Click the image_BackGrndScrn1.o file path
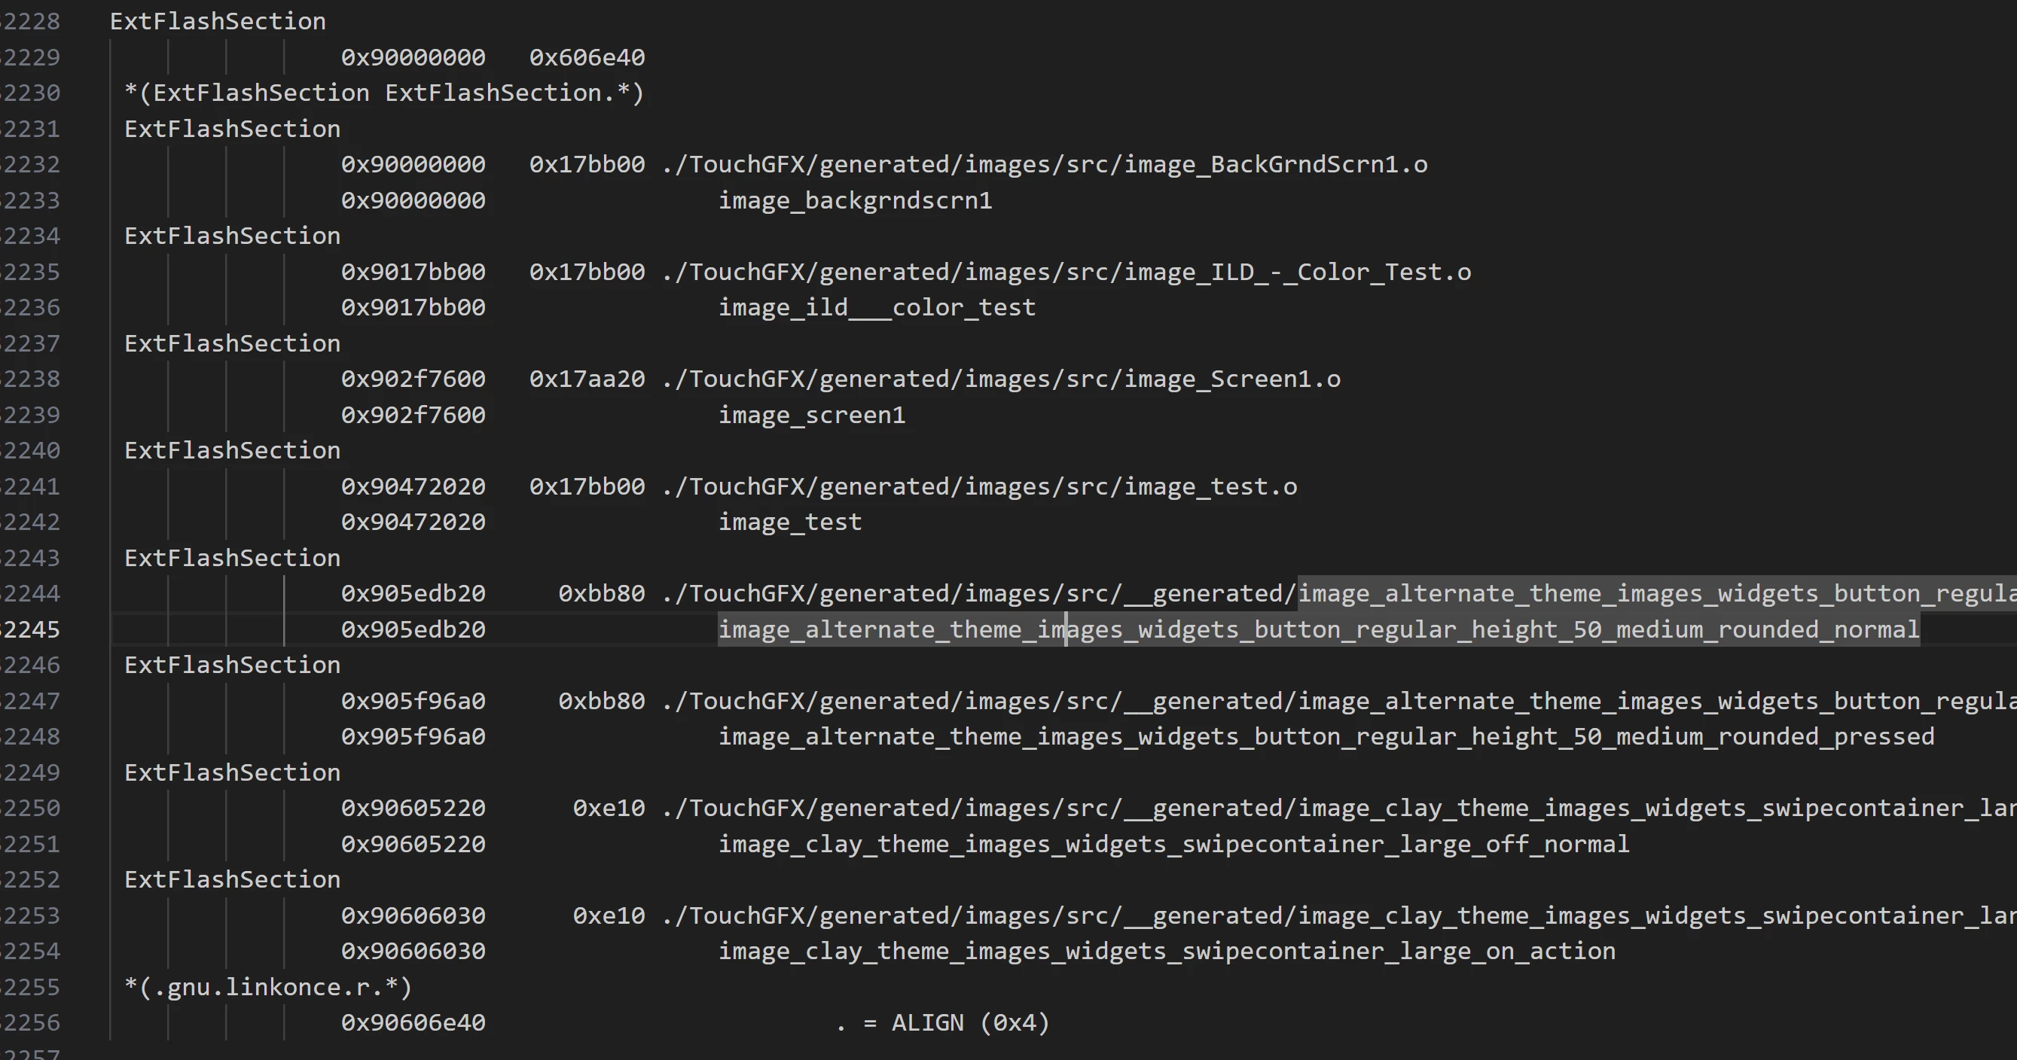Viewport: 2017px width, 1060px height. tap(1045, 164)
